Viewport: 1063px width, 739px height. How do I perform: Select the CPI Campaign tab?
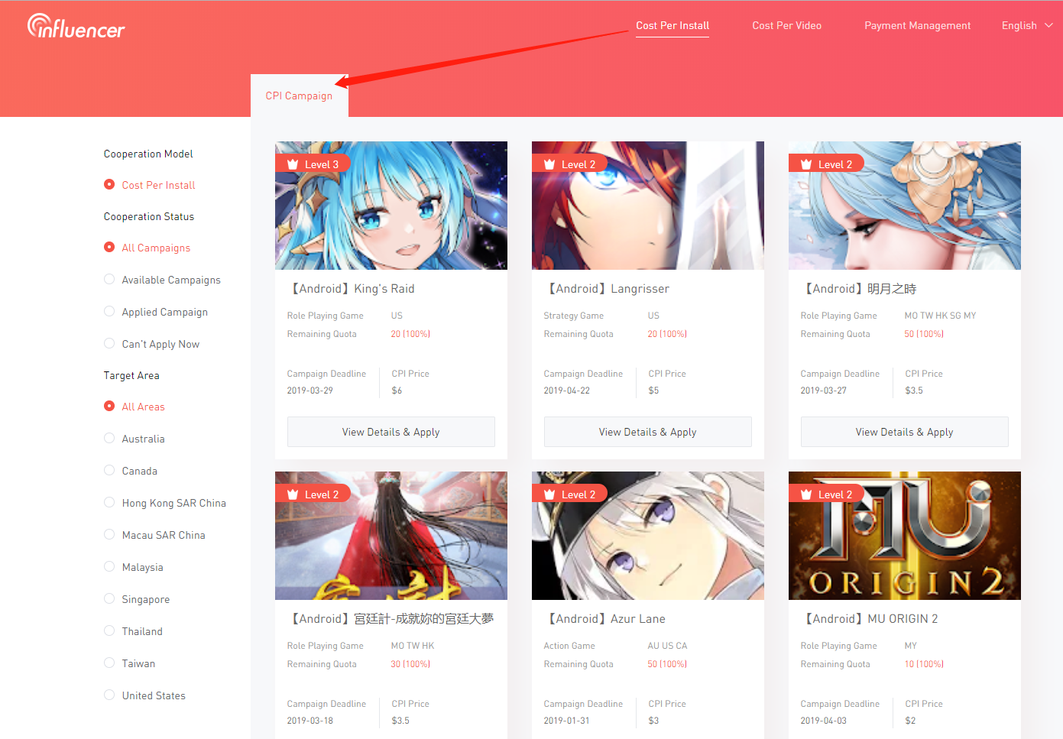[x=299, y=96]
